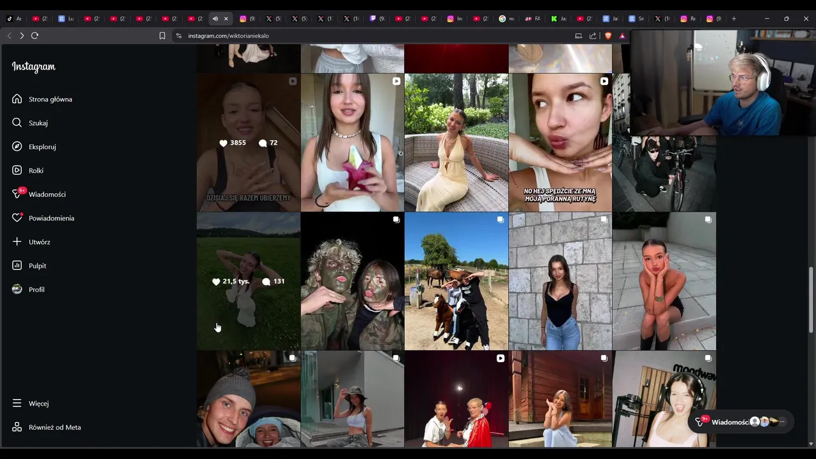Click Utwórz plus create icon

pos(17,242)
